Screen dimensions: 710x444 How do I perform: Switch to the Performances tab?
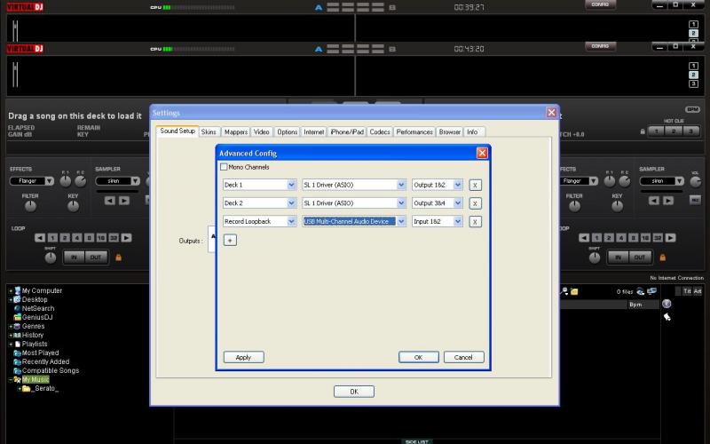414,131
